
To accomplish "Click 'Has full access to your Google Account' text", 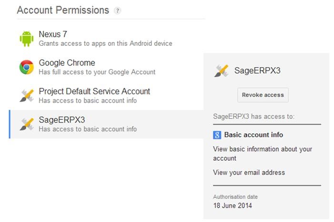I will point(97,72).
